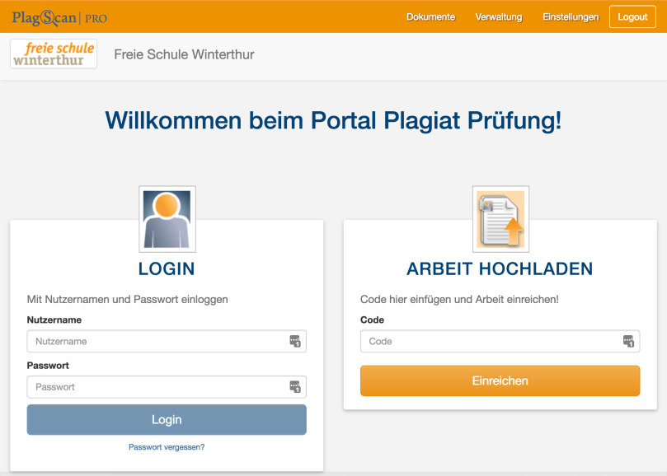Click the ARBEIT HOCHLADEN heading

500,269
